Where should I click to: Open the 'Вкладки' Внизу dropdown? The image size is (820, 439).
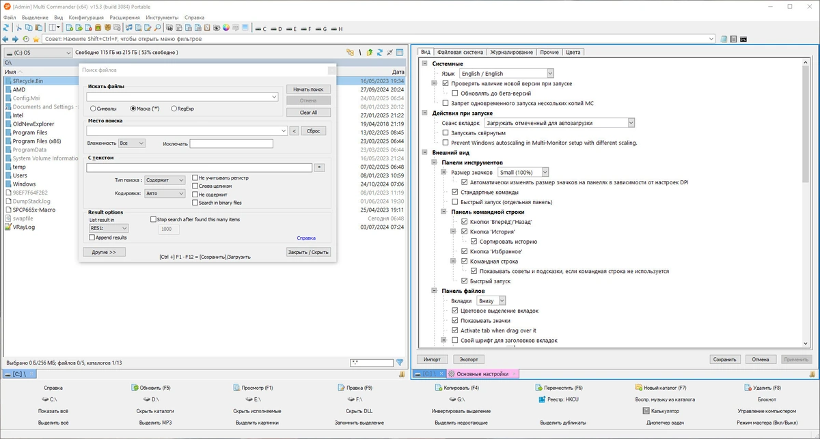(491, 300)
